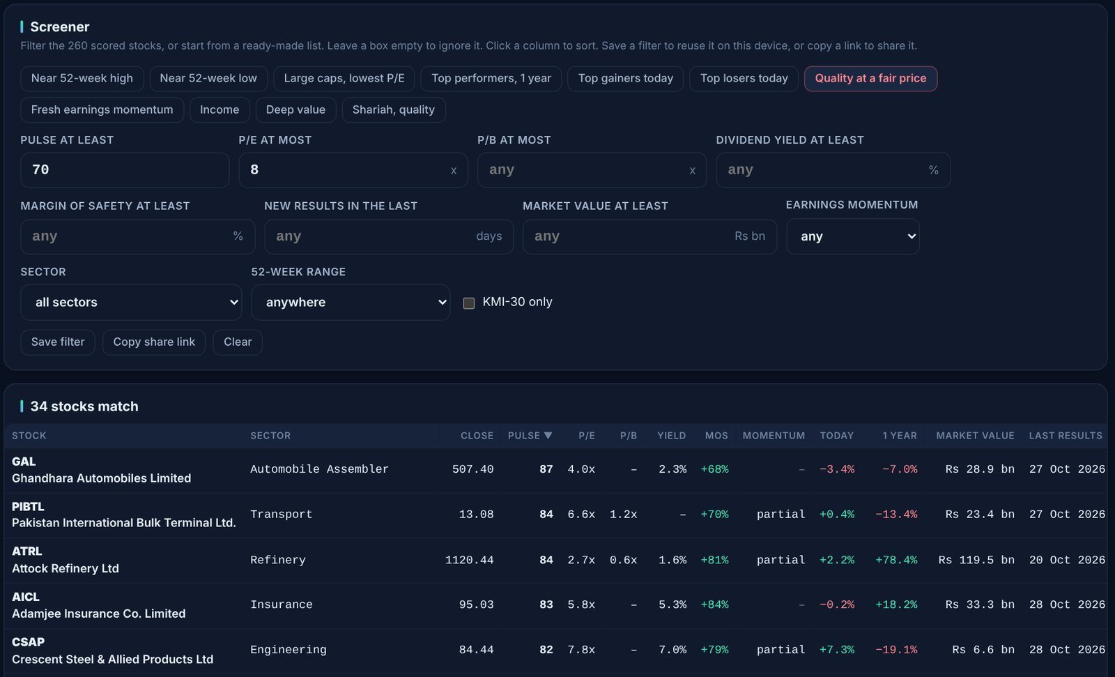The image size is (1115, 677).
Task: Select the 'Deep value' preset chip
Action: [x=295, y=109]
